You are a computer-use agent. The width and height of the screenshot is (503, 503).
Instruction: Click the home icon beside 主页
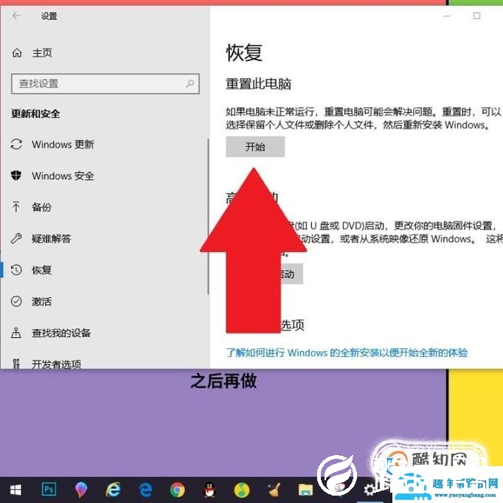17,52
